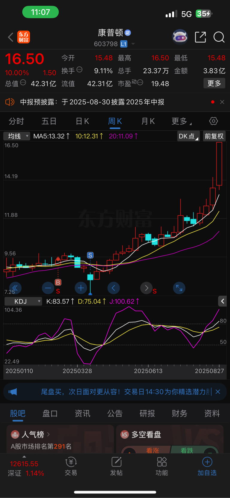The image size is (230, 498).
Task: Tap the 更多 quote details button
Action: click(x=214, y=83)
